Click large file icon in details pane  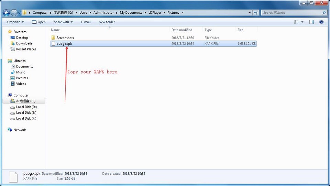coord(13,177)
